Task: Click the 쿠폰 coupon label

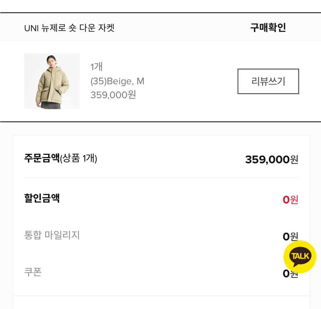Action: pos(33,272)
